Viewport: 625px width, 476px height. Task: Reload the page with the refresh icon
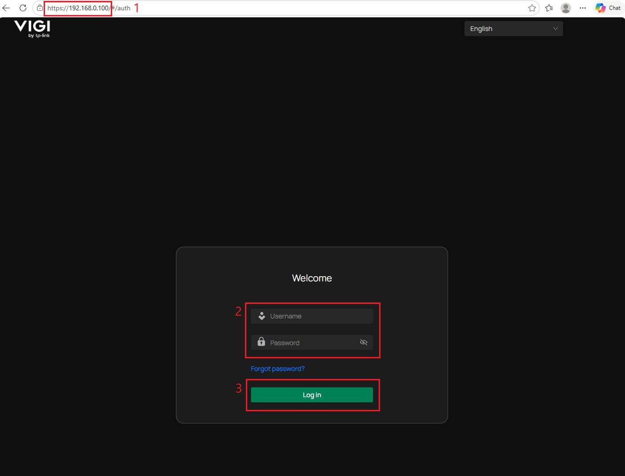pyautogui.click(x=23, y=8)
